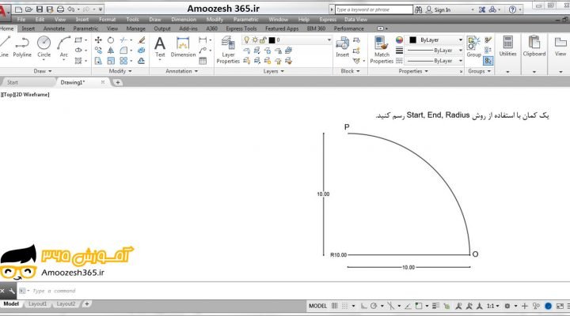Click the Match Properties tool

[382, 50]
